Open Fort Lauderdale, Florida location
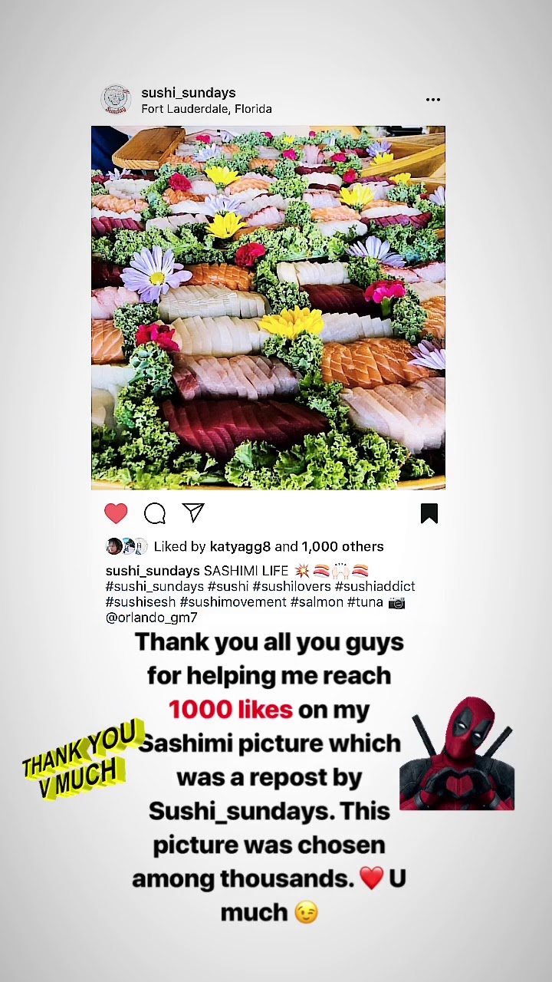 206,109
